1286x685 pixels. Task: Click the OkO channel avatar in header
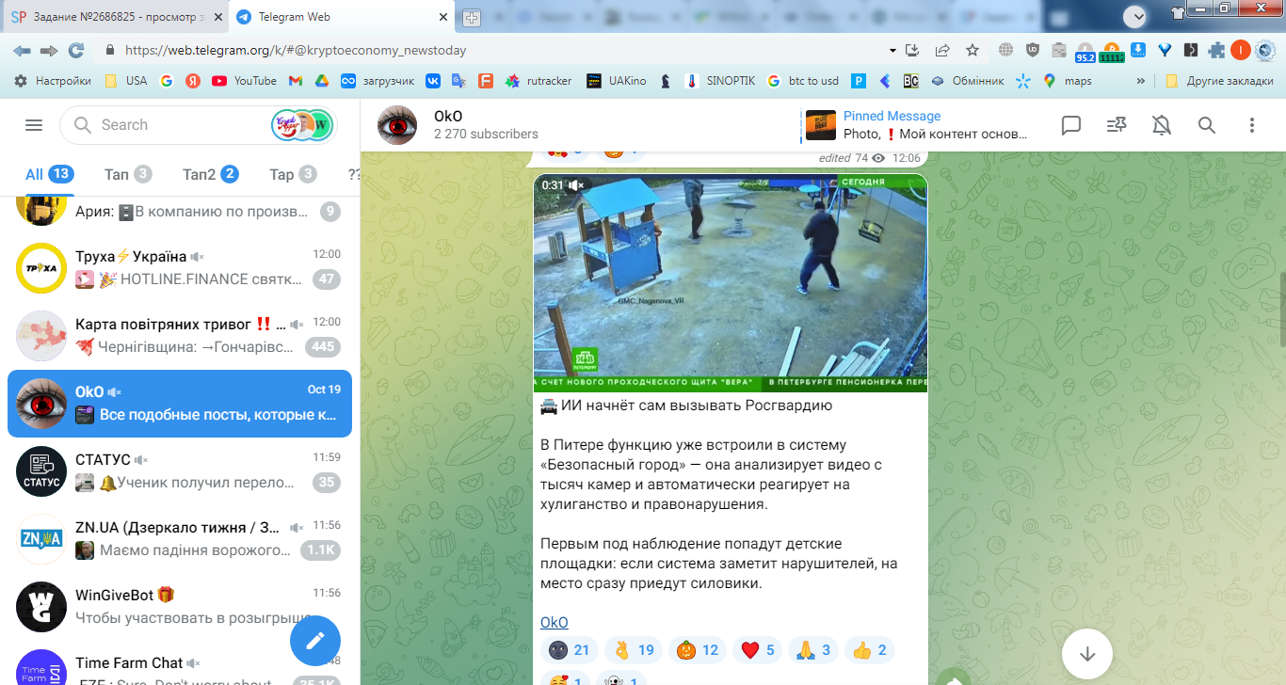coord(397,125)
